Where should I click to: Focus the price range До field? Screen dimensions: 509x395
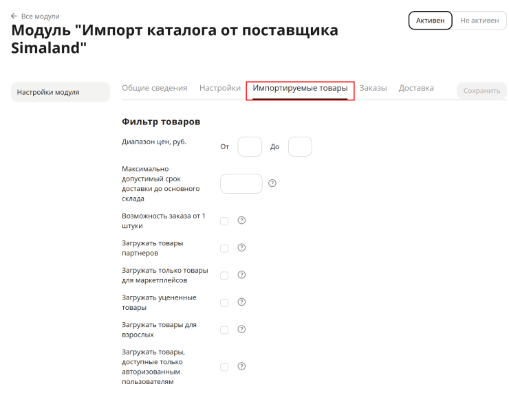tap(300, 146)
